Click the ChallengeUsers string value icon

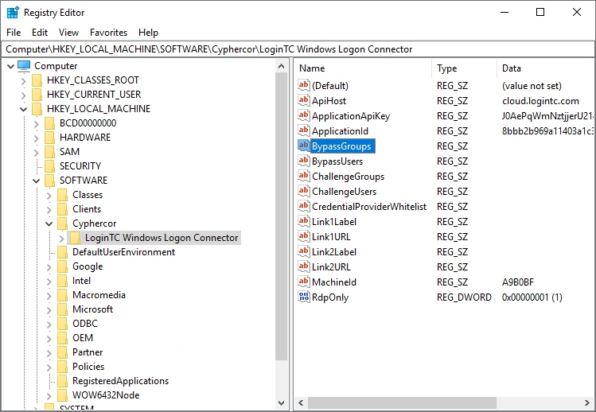point(304,191)
